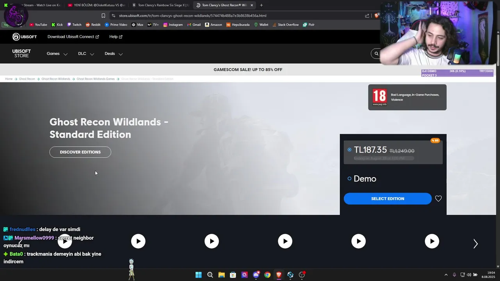
Task: Open Discord from the taskbar
Action: [256, 275]
